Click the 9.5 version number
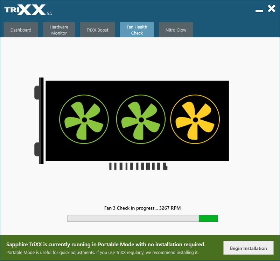The width and height of the screenshot is (280, 261). pyautogui.click(x=50, y=13)
